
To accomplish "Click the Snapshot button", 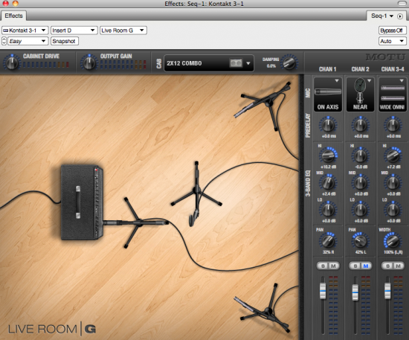I will click(x=65, y=41).
